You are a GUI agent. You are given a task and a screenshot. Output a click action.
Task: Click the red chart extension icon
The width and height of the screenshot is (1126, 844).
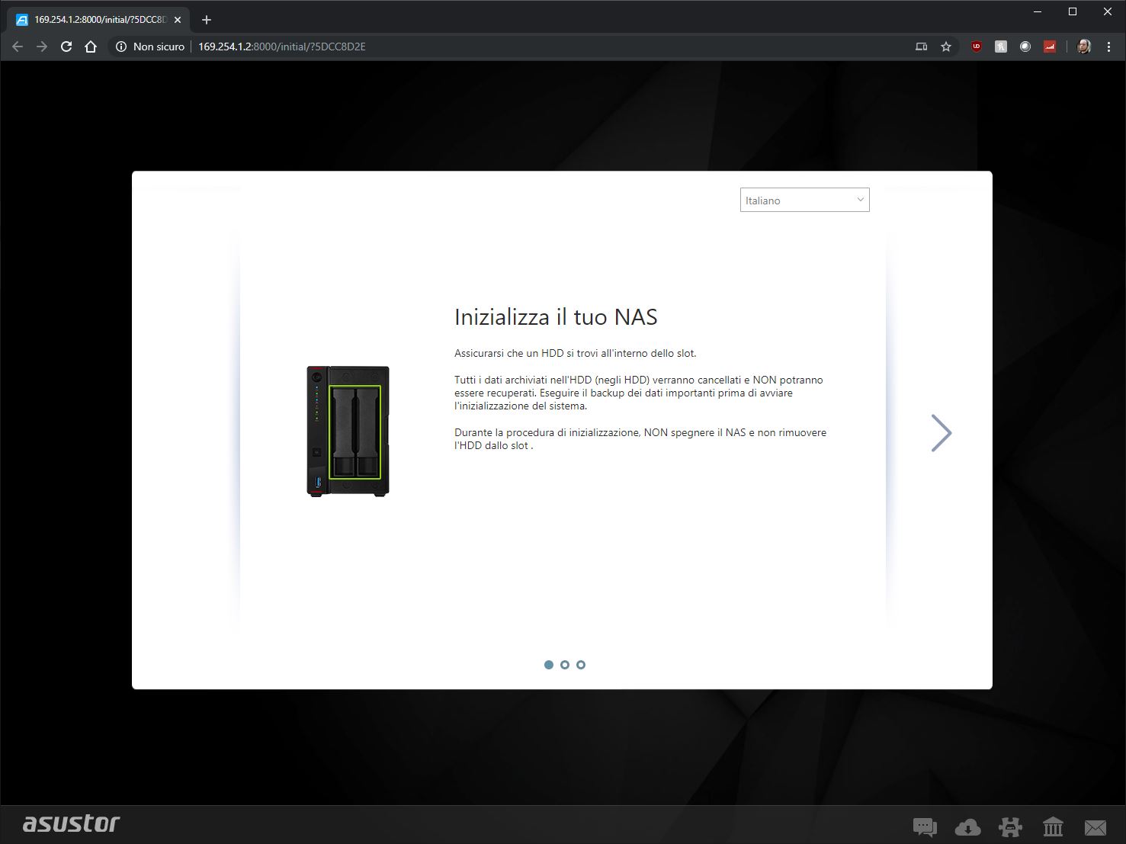coord(1050,47)
